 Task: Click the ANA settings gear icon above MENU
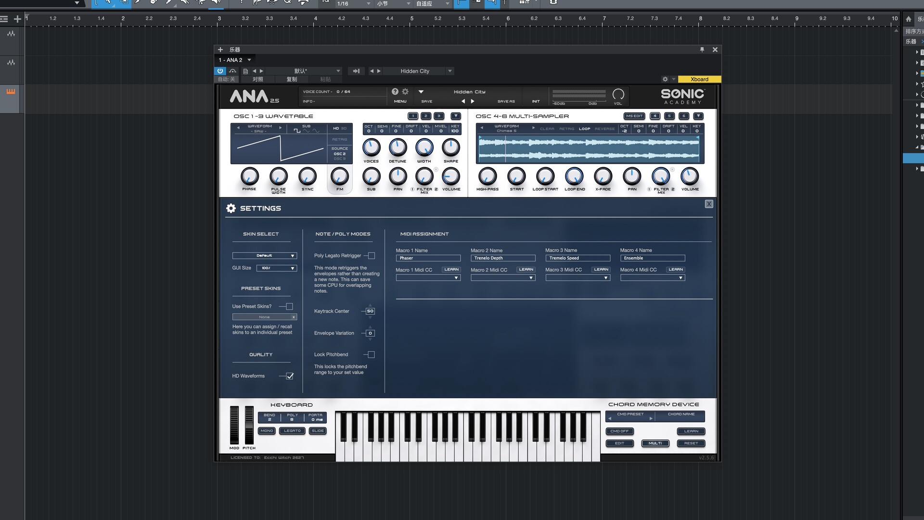[x=405, y=91]
